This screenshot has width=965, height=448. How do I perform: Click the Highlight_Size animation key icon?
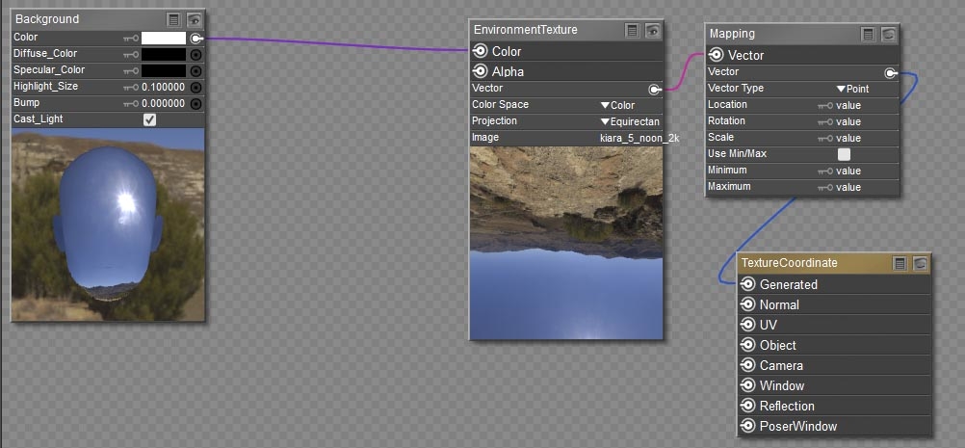tap(131, 88)
